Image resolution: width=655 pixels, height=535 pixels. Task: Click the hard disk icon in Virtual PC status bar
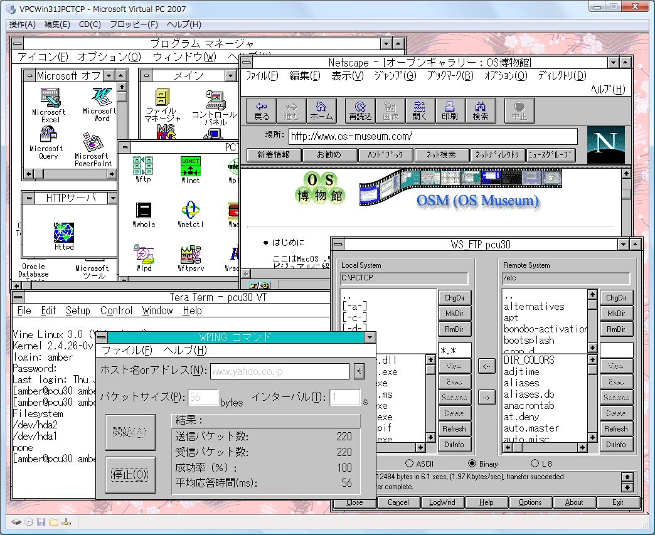point(16,522)
